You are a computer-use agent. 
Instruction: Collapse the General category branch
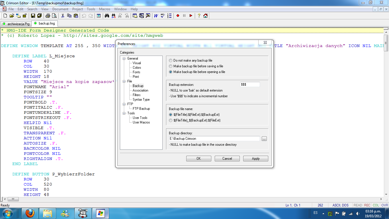coord(124,58)
